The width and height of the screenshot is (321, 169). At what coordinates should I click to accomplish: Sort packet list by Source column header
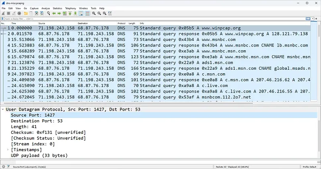tap(57, 23)
